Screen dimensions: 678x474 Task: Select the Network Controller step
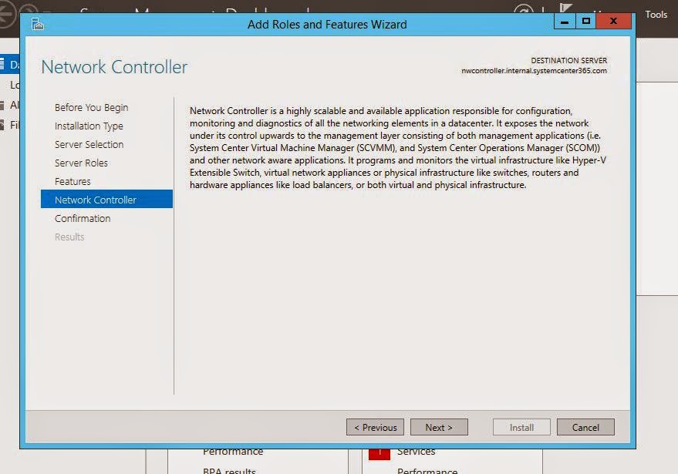[x=106, y=199]
